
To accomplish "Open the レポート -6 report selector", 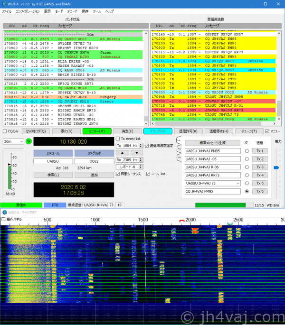I will click(x=129, y=167).
